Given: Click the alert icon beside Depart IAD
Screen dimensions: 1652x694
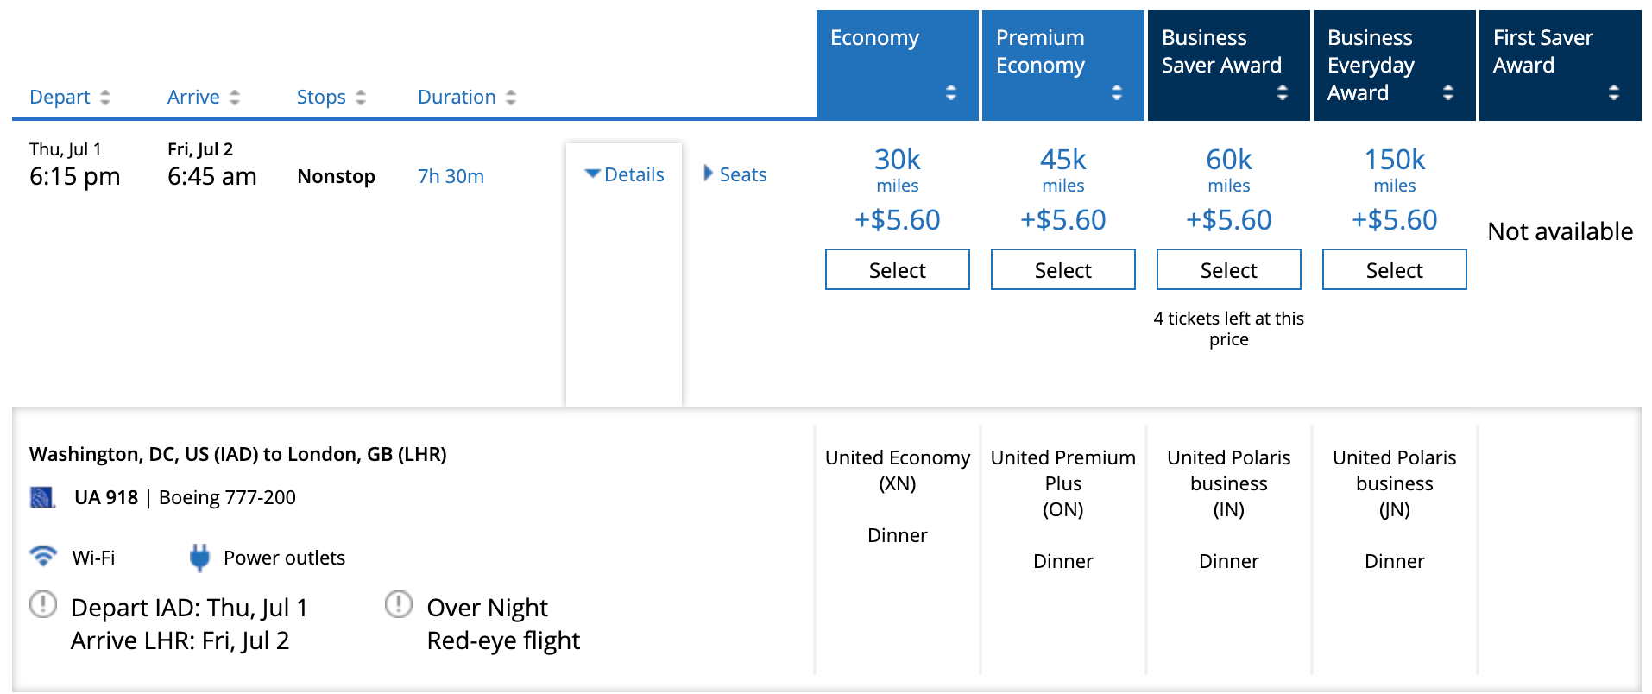Looking at the screenshot, I should 43,604.
